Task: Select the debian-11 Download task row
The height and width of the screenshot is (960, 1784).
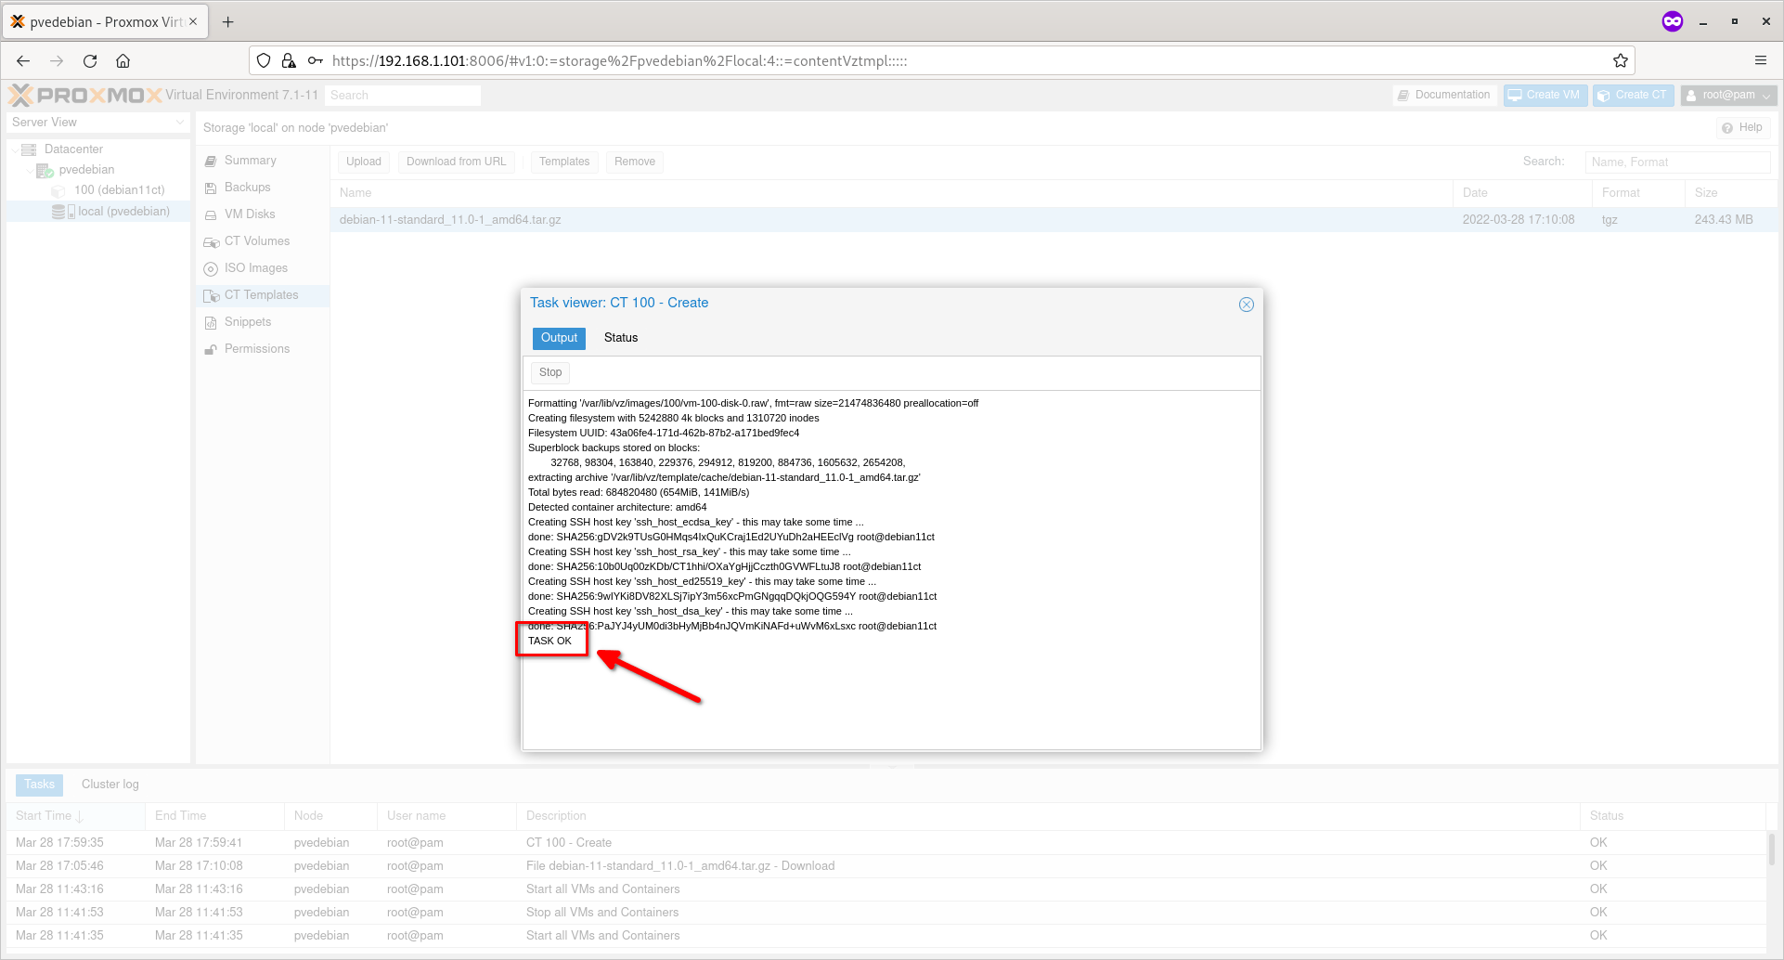Action: [x=886, y=866]
